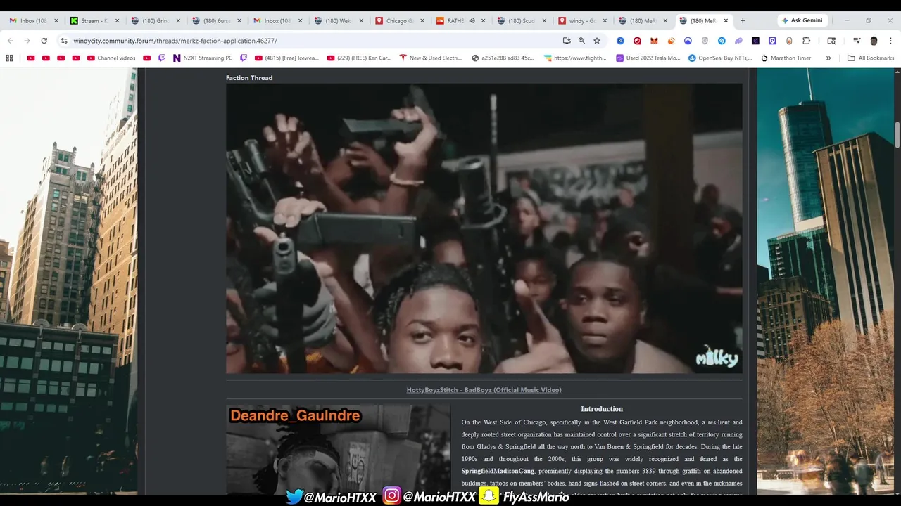Open the tab search icon in toolbar
Screen dimensions: 901x506
point(831,41)
